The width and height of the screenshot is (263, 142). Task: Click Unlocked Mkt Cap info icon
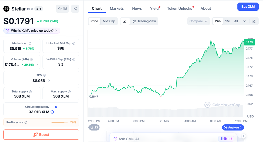click(x=74, y=43)
